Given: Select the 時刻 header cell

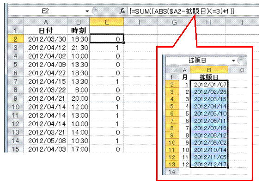Looking at the screenshot, I should 79,30.
